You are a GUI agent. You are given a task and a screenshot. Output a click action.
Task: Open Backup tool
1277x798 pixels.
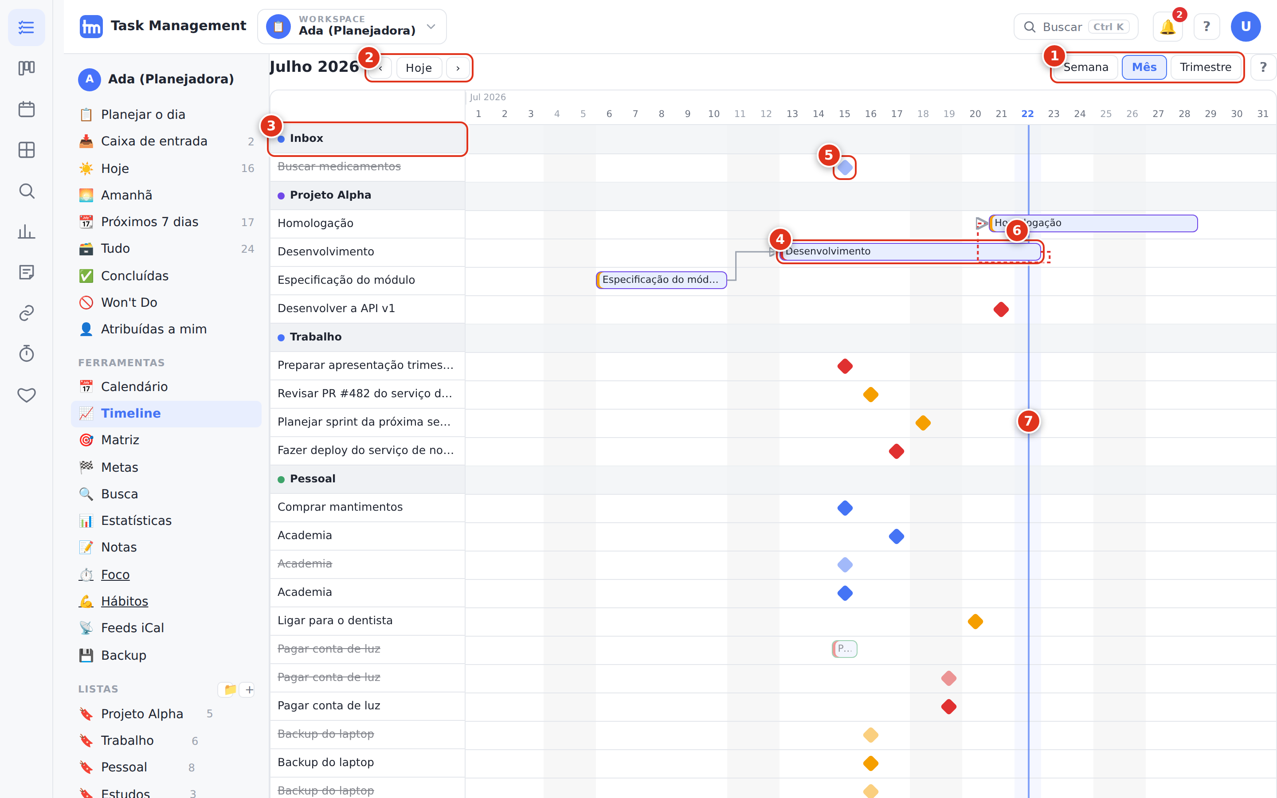[166, 655]
